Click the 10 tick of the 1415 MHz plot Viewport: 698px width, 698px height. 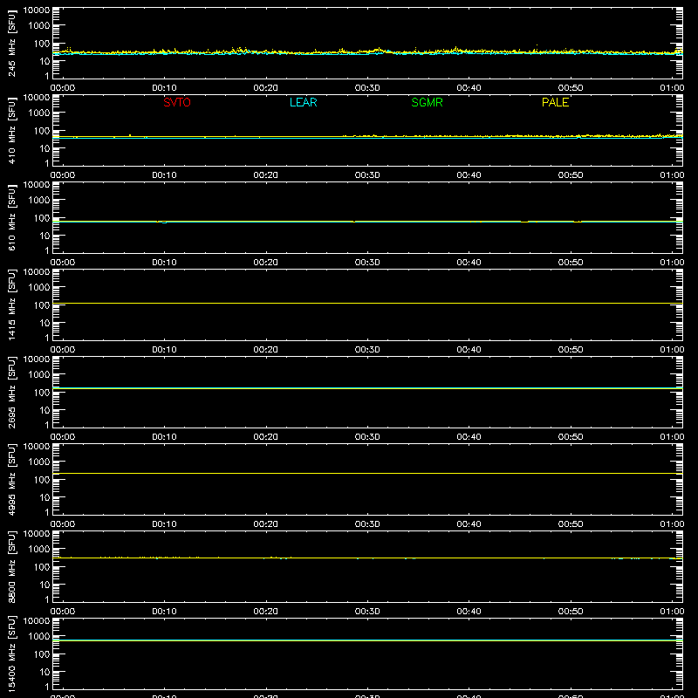coord(45,323)
